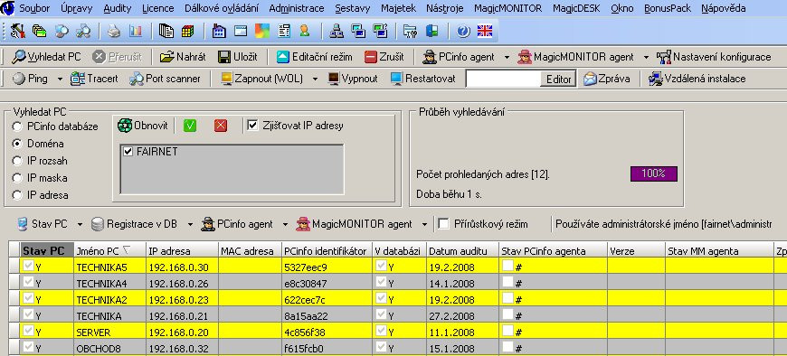The image size is (787, 356).
Task: Click the text field beside Editor
Action: (503, 80)
